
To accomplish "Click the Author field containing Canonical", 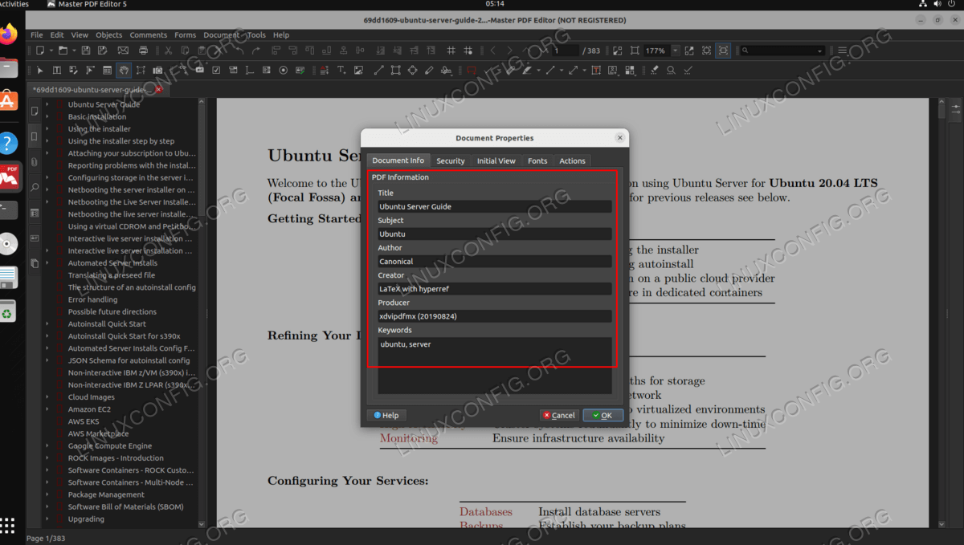I will click(x=495, y=261).
